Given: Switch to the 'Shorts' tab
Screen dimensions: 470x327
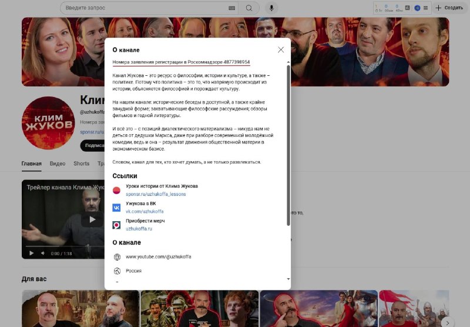Looking at the screenshot, I should pyautogui.click(x=82, y=163).
